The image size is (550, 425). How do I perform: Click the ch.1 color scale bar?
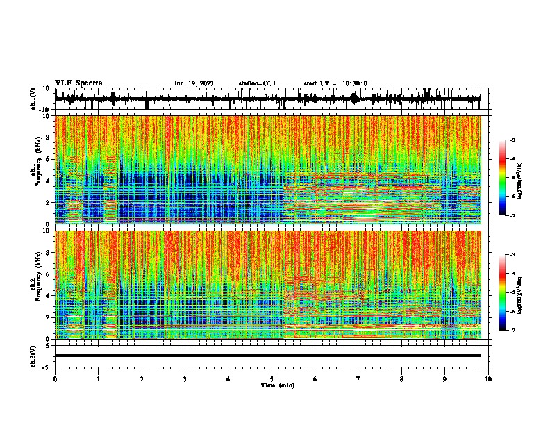click(x=503, y=178)
